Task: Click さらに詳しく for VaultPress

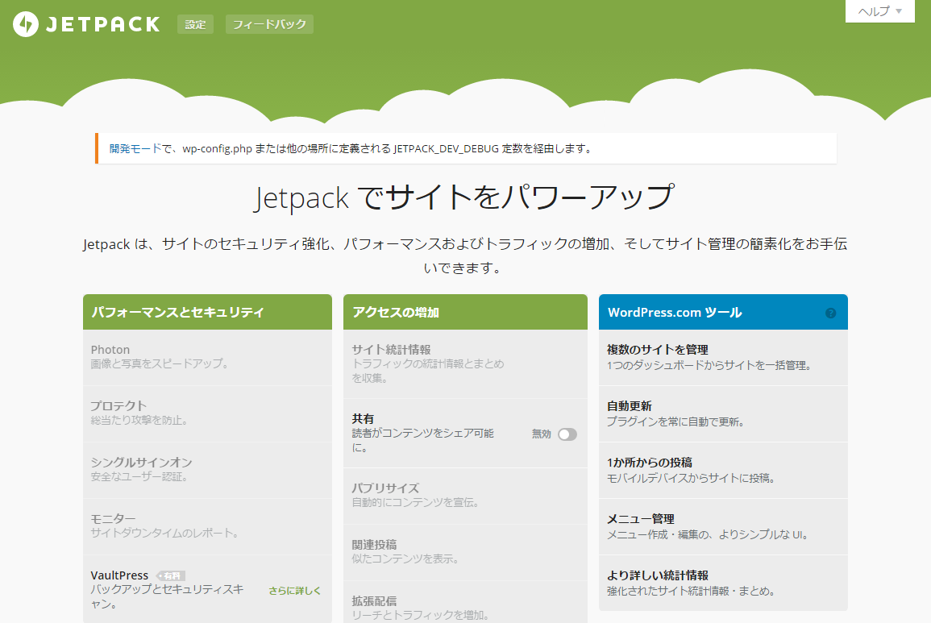Action: [295, 590]
